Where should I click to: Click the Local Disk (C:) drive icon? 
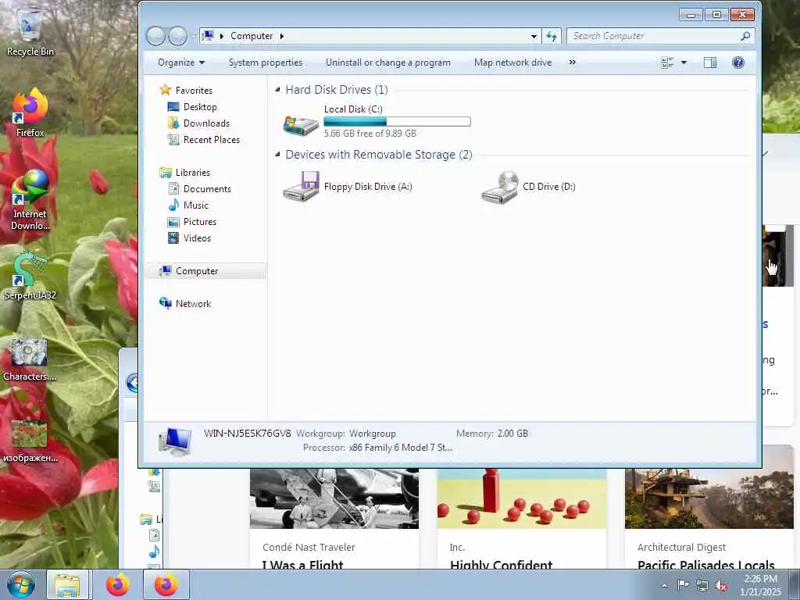(301, 125)
